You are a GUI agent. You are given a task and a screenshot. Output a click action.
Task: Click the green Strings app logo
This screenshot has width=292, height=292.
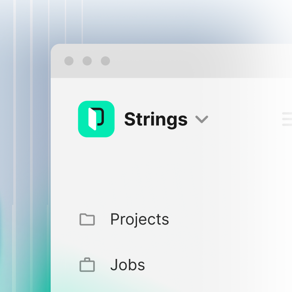click(96, 119)
